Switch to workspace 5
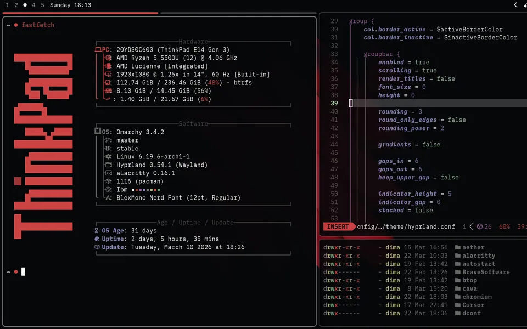 42,5
